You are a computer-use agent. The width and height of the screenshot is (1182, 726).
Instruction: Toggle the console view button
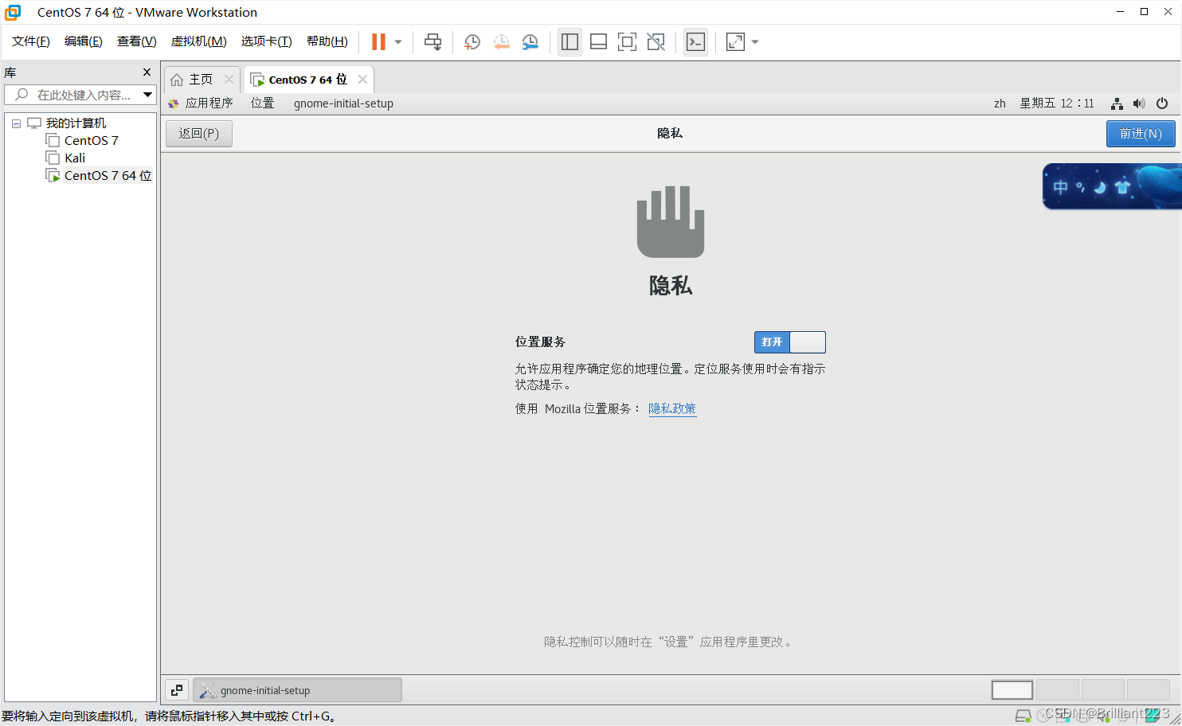tap(695, 42)
